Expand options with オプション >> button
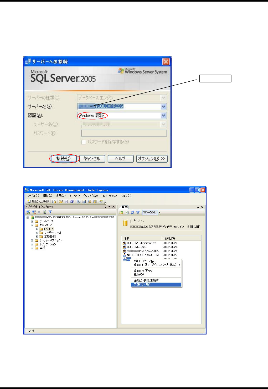The height and width of the screenshot is (389, 268). tap(152, 159)
